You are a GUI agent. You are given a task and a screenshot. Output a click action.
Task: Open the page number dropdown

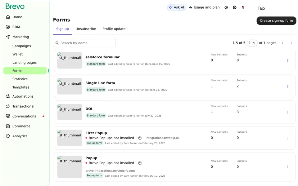tap(252, 43)
